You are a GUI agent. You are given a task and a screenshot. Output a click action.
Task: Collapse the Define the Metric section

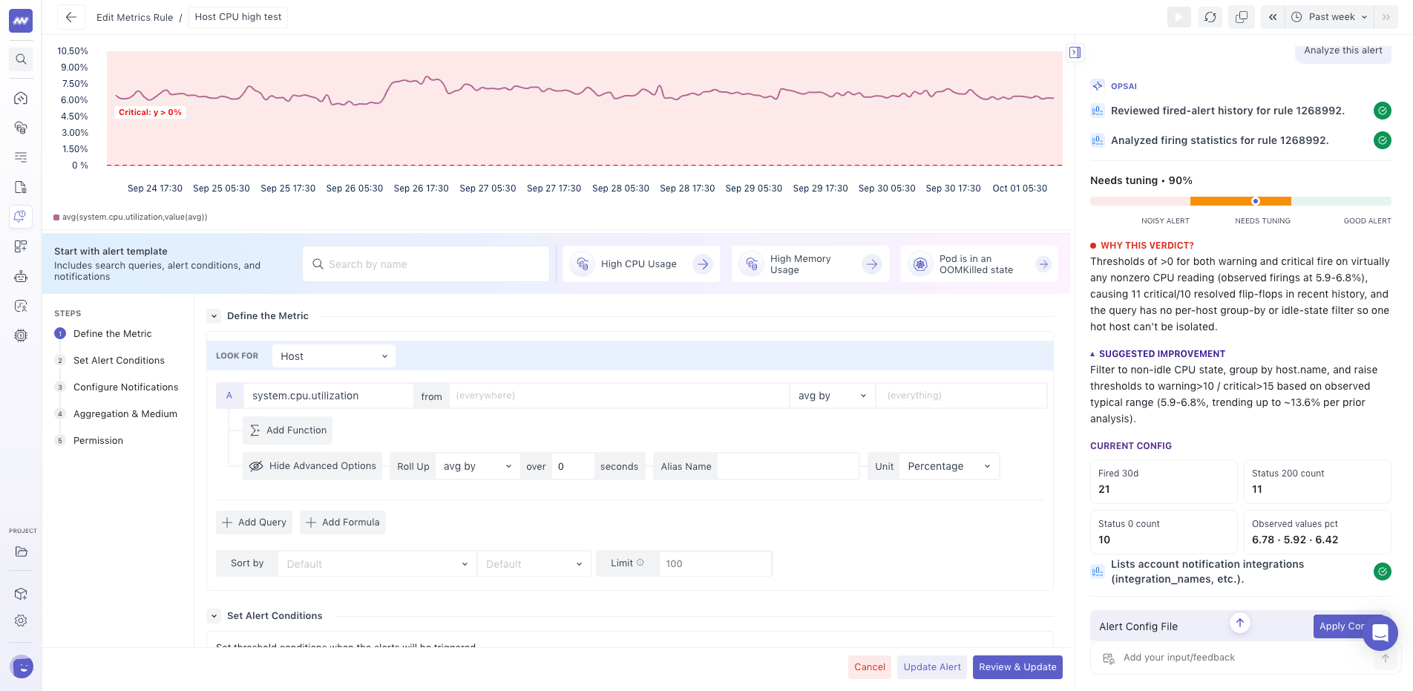point(214,316)
